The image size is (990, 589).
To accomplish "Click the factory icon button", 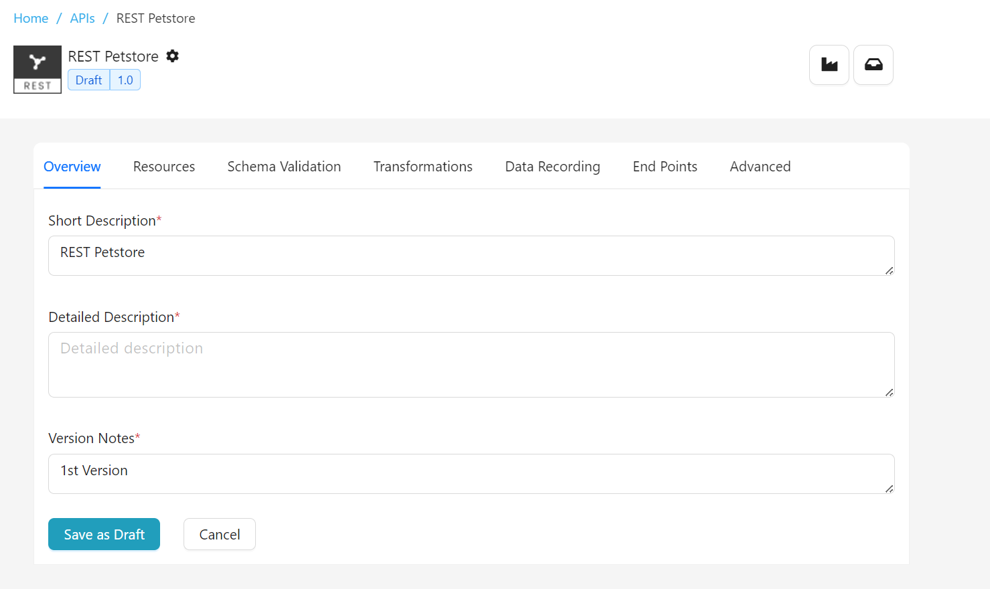I will click(x=829, y=65).
